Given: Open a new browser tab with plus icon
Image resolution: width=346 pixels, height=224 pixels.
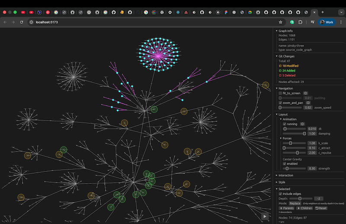Looking at the screenshot, I should (322, 12).
